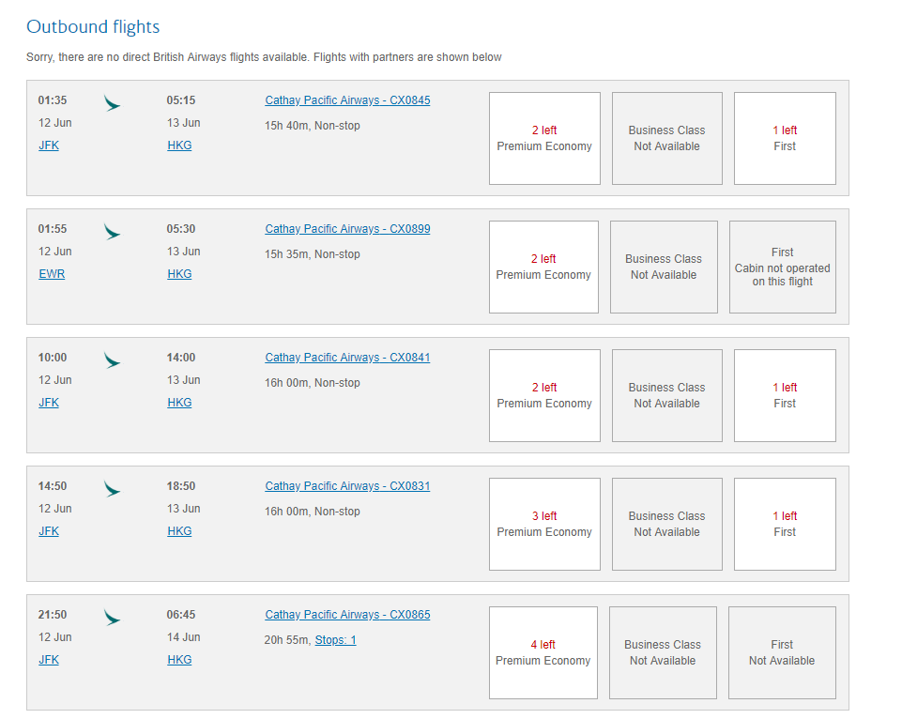Choose Premium Economy for flight CX0899
The width and height of the screenshot is (902, 719).
(543, 267)
